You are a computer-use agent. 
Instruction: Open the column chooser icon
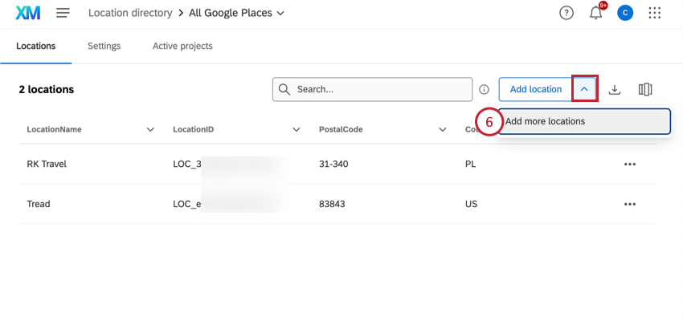pos(644,89)
